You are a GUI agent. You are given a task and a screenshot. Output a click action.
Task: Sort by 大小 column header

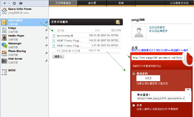97,30
